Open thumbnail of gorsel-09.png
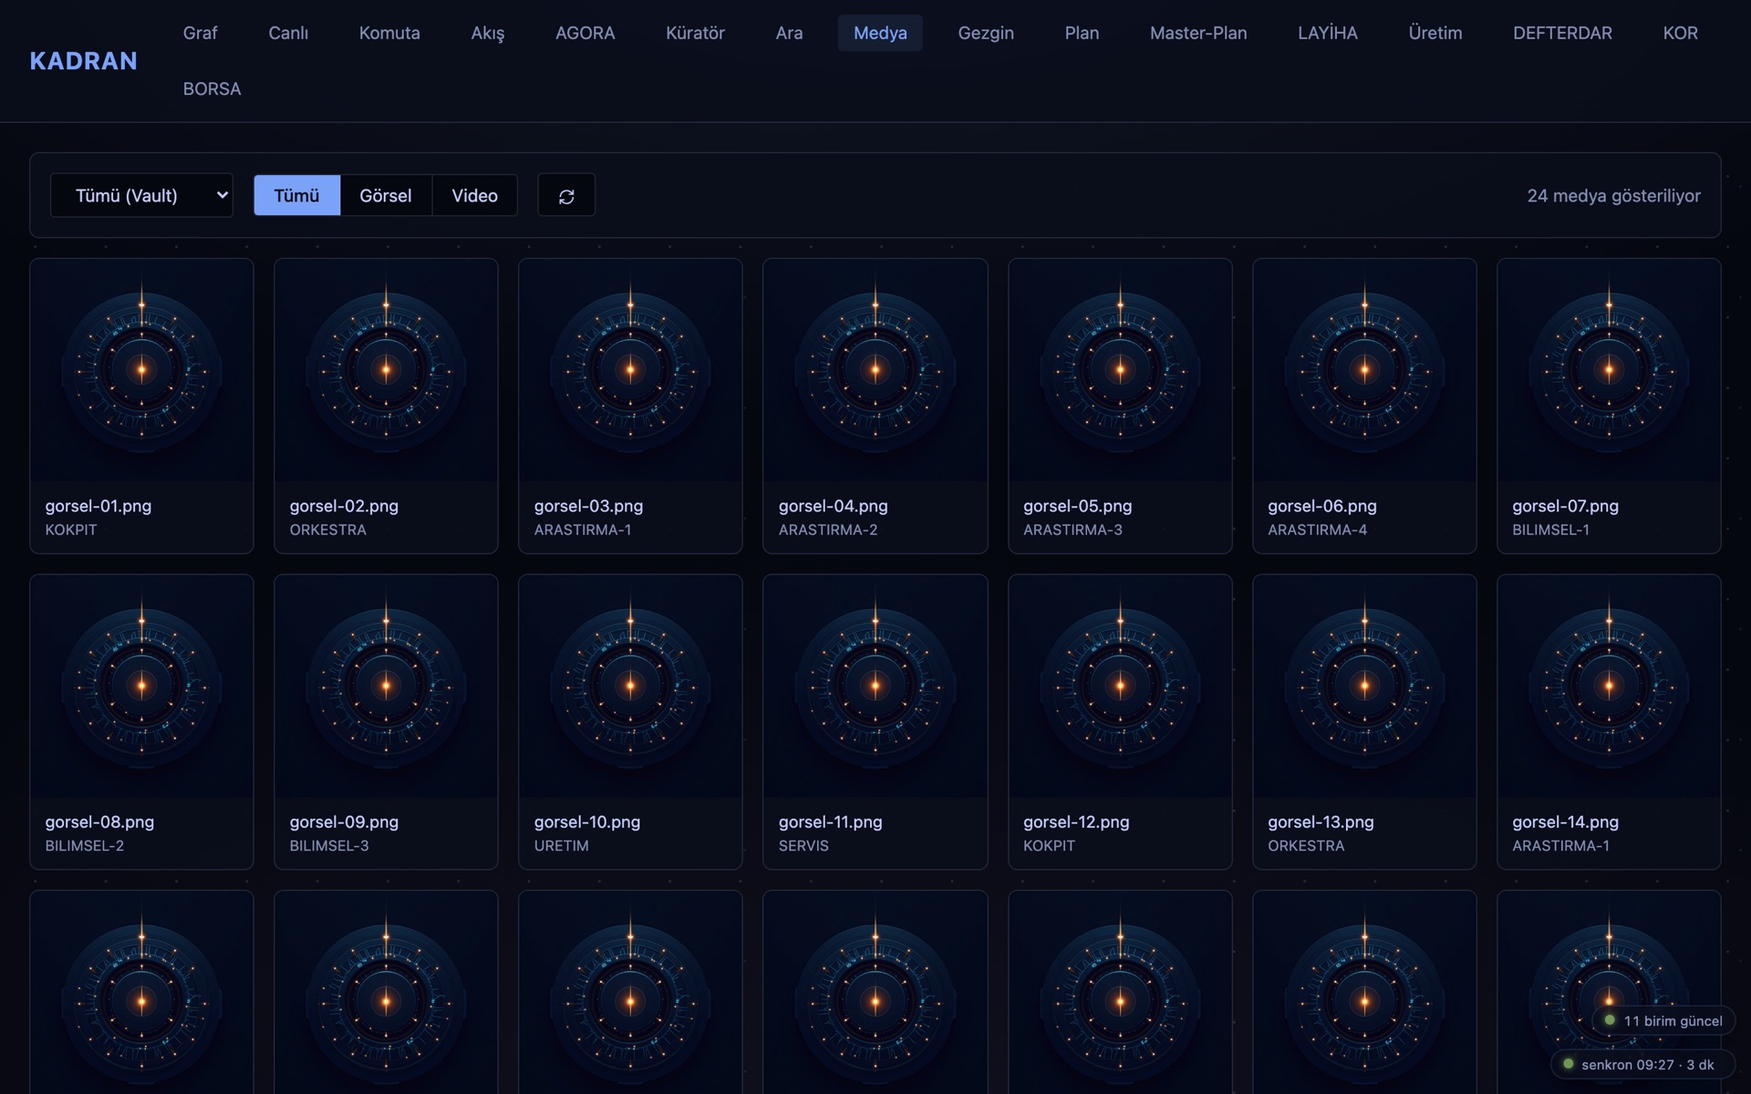1751x1094 pixels. coord(386,686)
